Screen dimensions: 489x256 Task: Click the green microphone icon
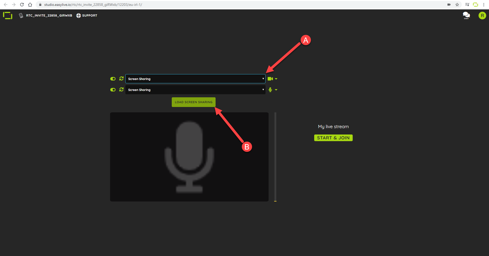click(x=270, y=90)
